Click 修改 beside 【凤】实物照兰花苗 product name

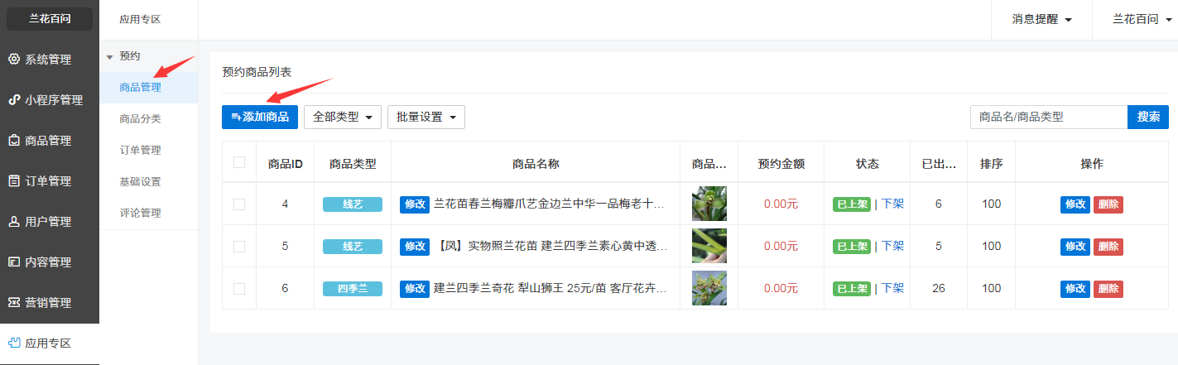coord(415,246)
